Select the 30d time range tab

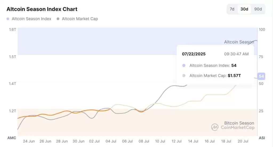point(244,9)
